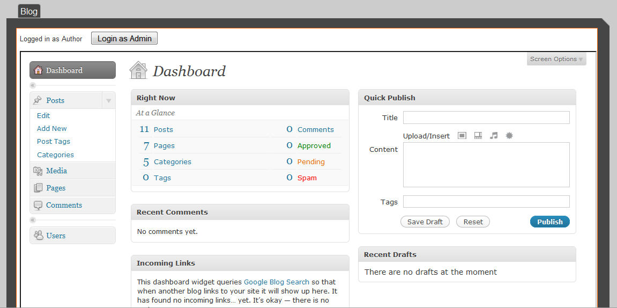Click the Google Blog Search link
Screen dimensions: 617x308
(277, 282)
